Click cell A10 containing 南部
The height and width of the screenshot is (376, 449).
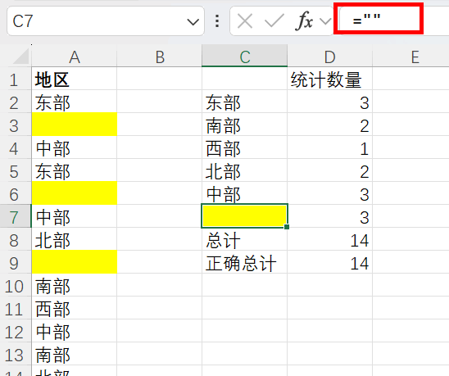[x=75, y=285]
